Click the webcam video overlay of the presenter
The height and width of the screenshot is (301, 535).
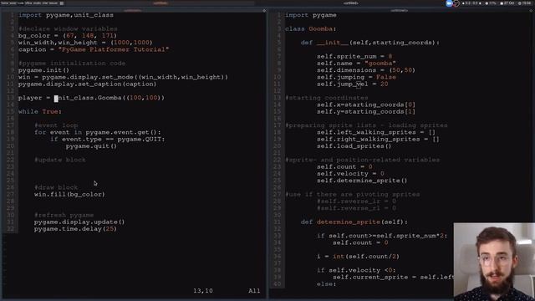(494, 262)
